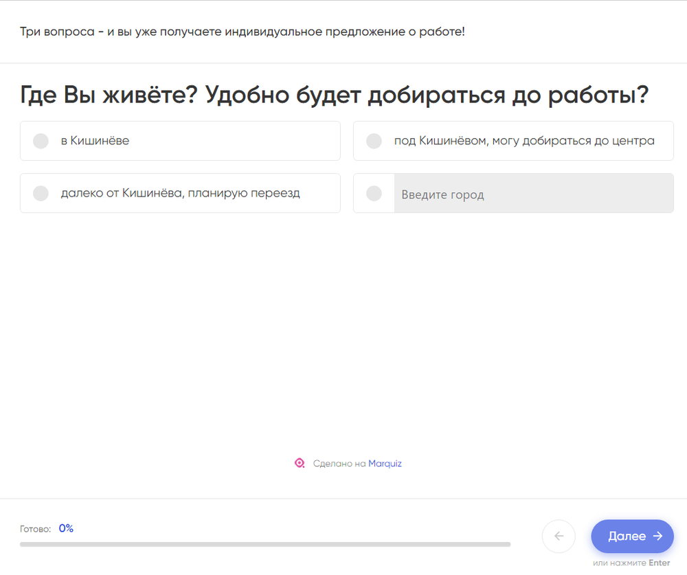Click the "Далее" next button
This screenshot has width=687, height=575.
pos(632,536)
